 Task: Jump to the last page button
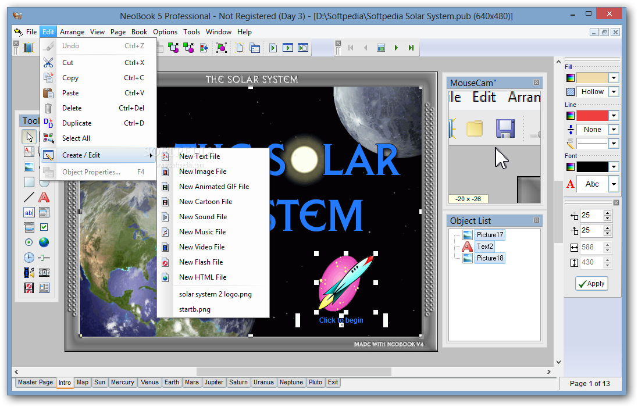pos(411,48)
